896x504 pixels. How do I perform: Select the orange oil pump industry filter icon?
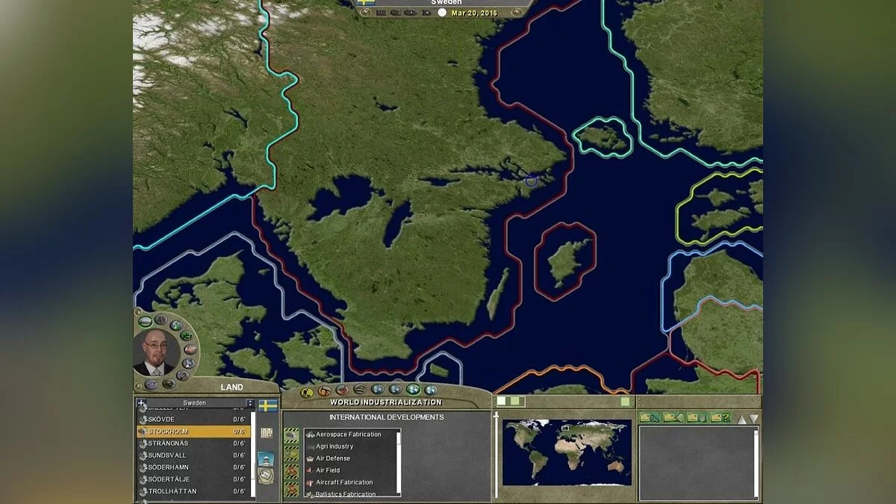[x=323, y=391]
